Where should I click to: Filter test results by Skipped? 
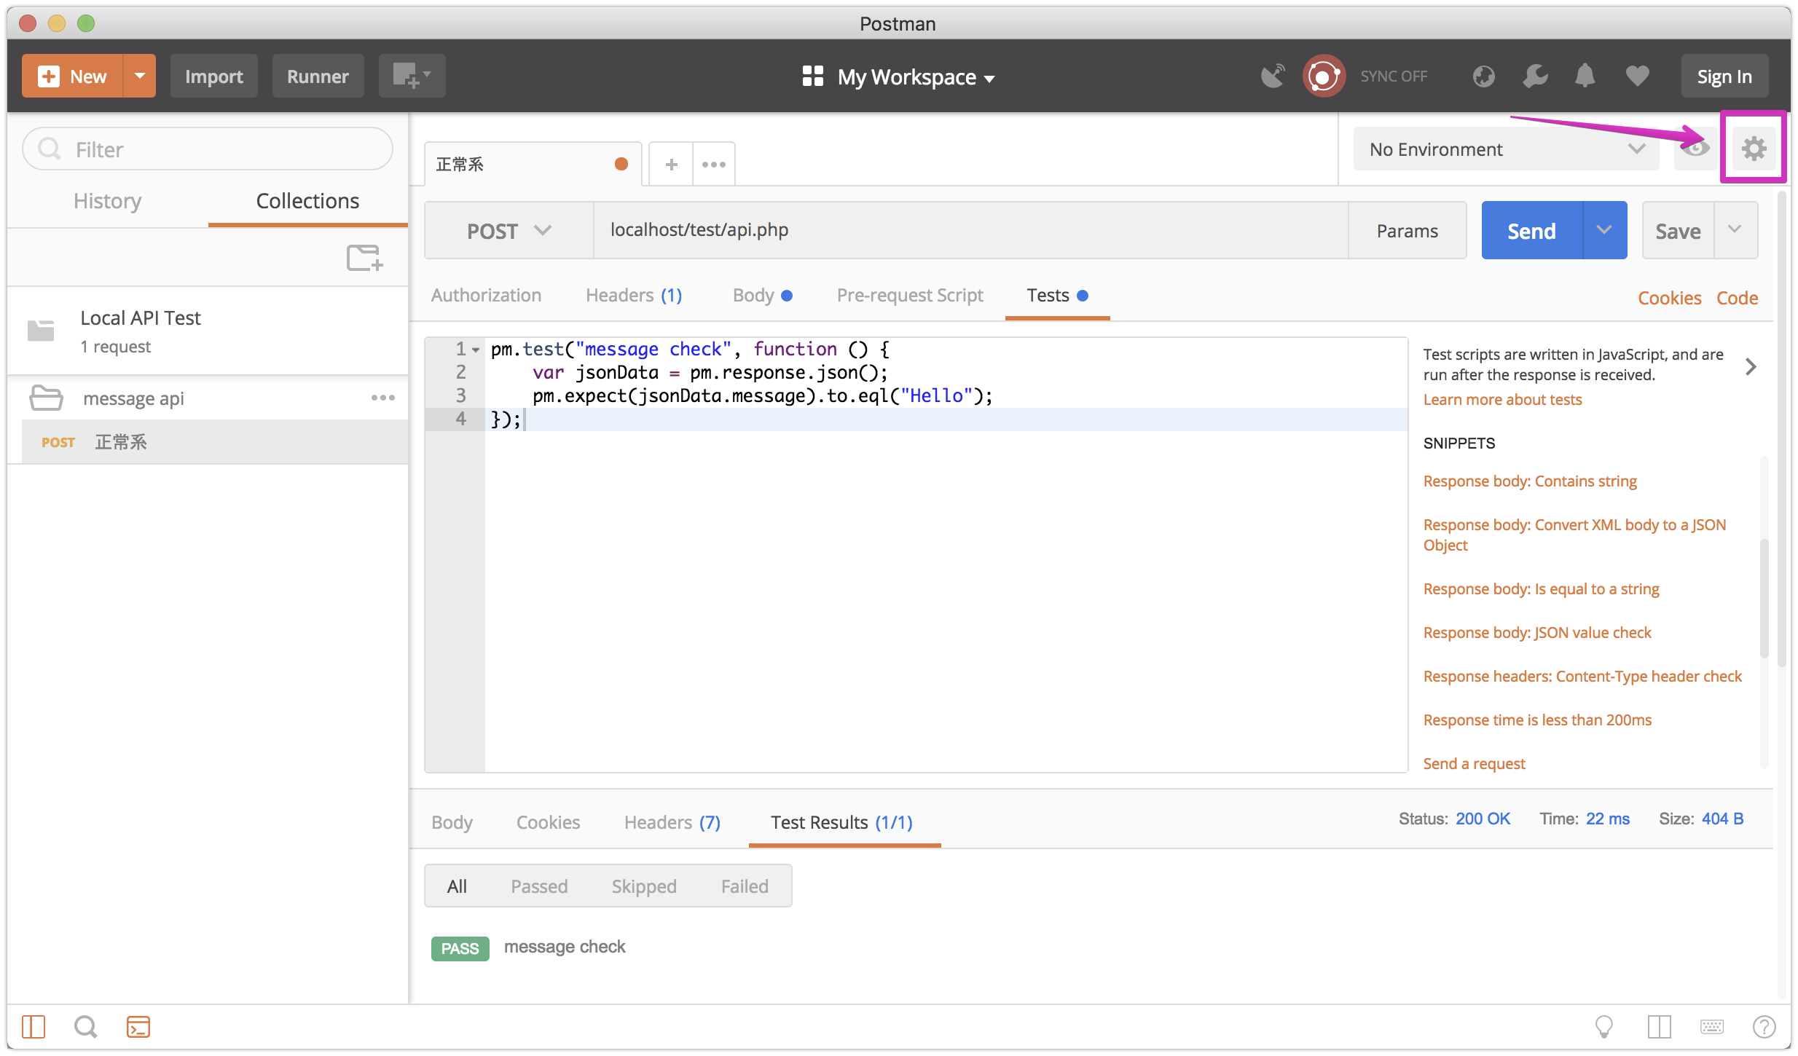[x=644, y=886]
